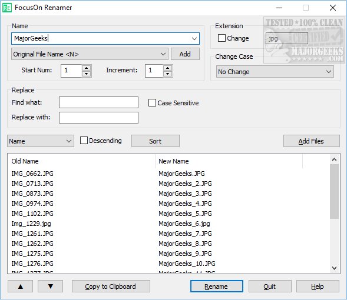The height and width of the screenshot is (300, 347).
Task: Move selected file up with the up arrow
Action: click(21, 286)
